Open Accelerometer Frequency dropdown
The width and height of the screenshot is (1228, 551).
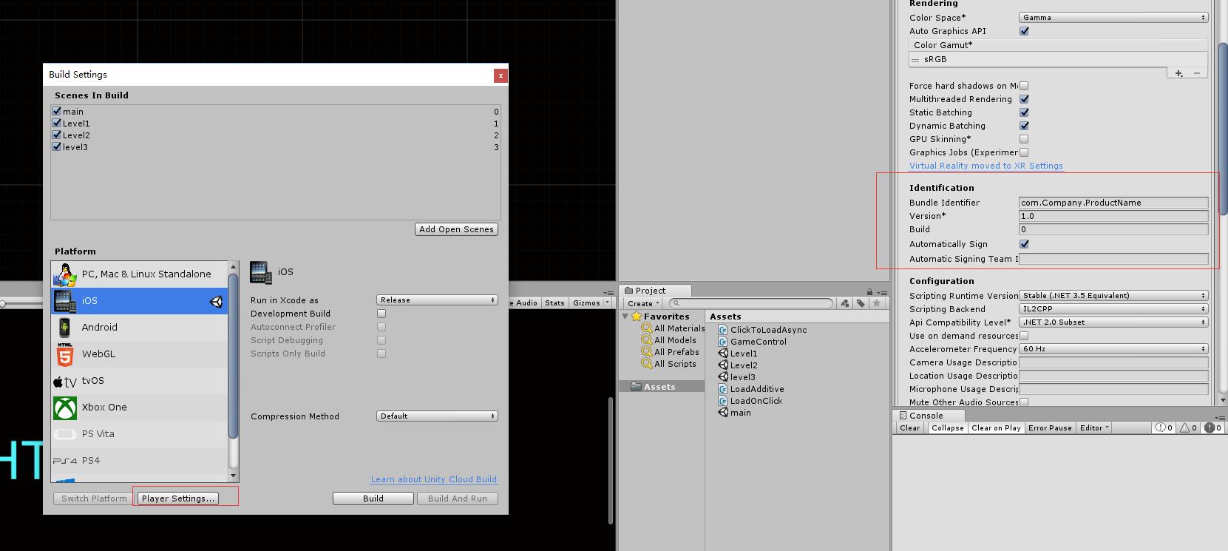point(1113,349)
